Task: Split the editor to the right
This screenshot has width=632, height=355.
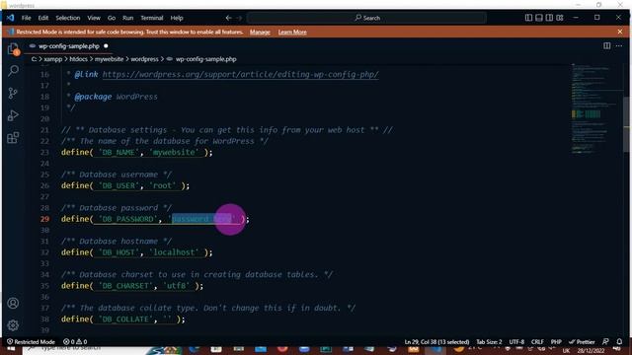Action: pos(606,46)
